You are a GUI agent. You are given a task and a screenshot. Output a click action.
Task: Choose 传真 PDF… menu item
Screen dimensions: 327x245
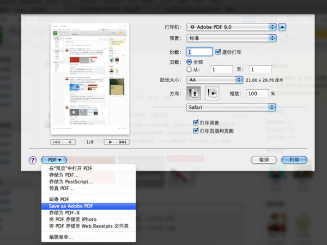pyautogui.click(x=88, y=188)
